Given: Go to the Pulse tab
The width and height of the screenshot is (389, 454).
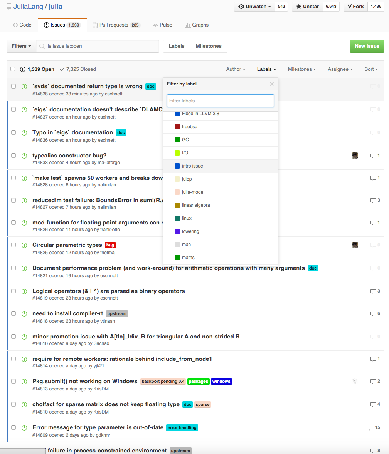Looking at the screenshot, I should (x=163, y=25).
